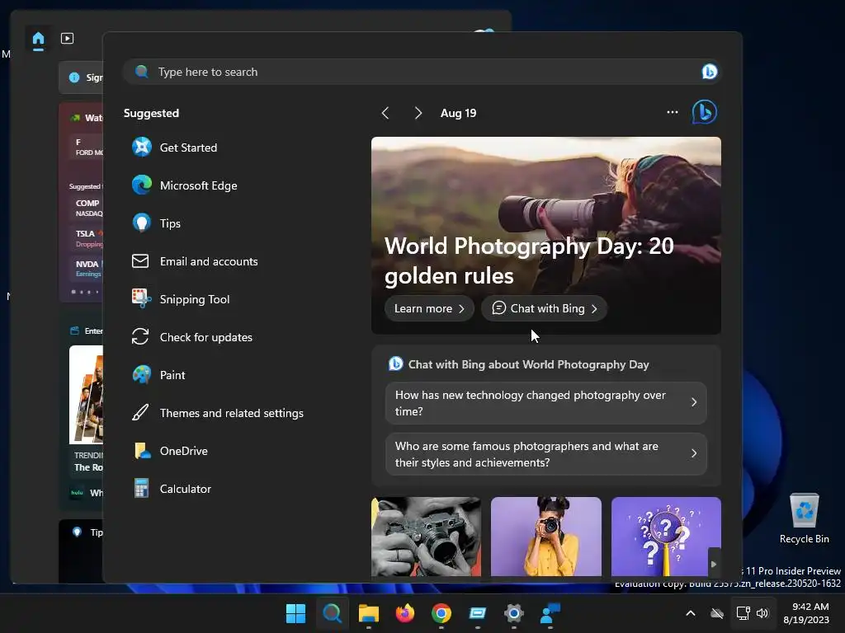
Task: Open Get Started app icon
Action: pyautogui.click(x=142, y=147)
